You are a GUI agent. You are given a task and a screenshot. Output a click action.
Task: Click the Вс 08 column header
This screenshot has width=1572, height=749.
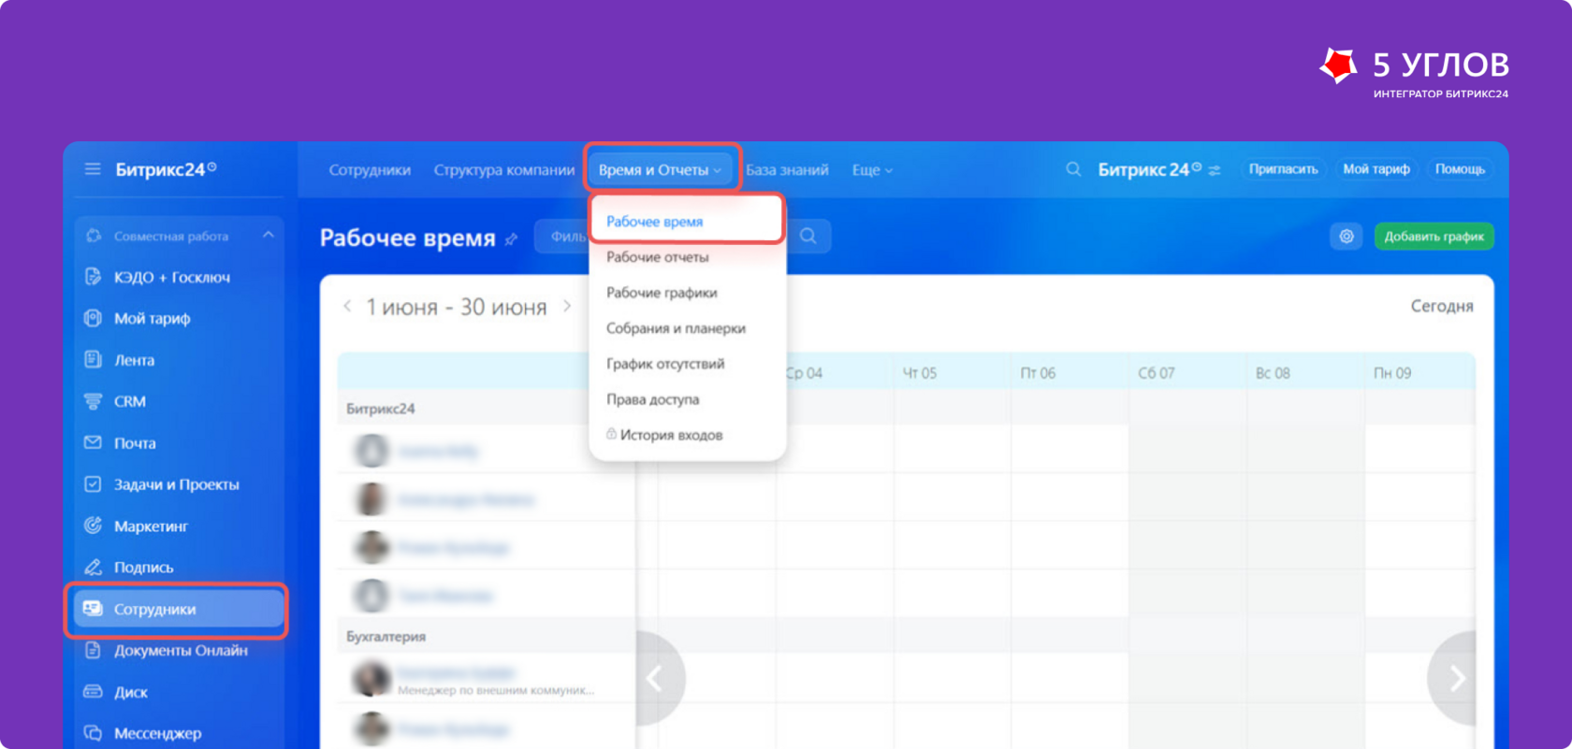click(1305, 373)
